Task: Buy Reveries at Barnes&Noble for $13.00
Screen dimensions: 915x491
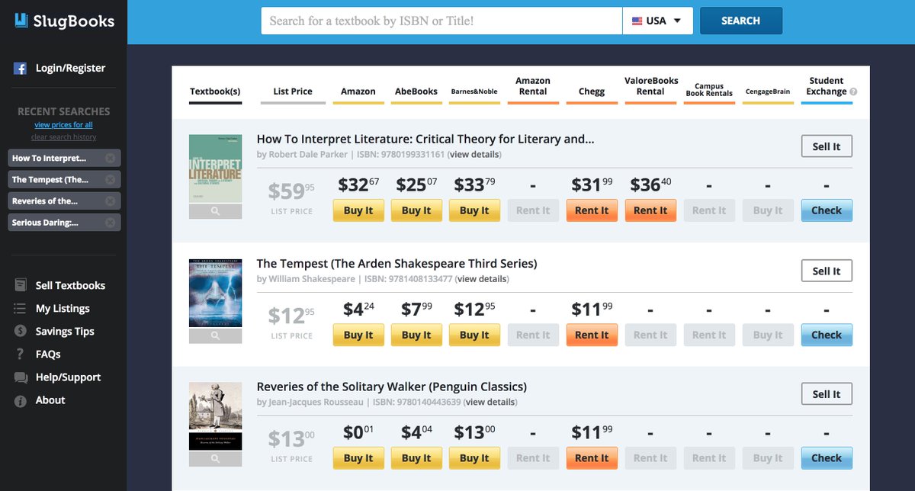Action: pyautogui.click(x=474, y=458)
